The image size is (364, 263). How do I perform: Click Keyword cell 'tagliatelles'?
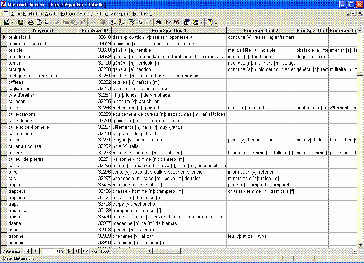(x=43, y=88)
